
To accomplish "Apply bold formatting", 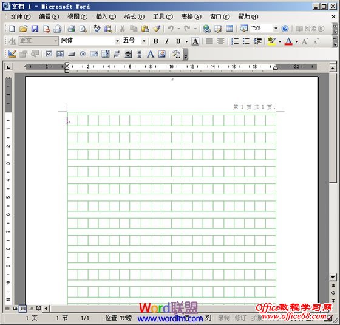I will 155,41.
